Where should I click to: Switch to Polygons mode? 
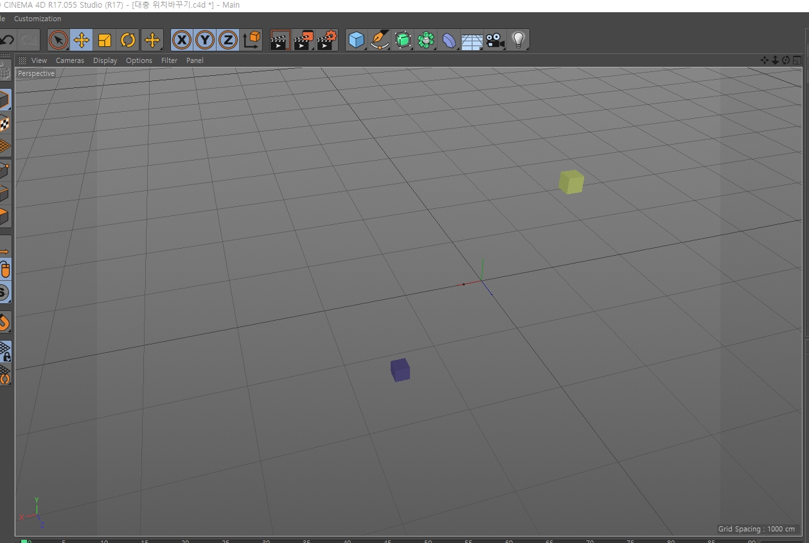click(x=5, y=217)
